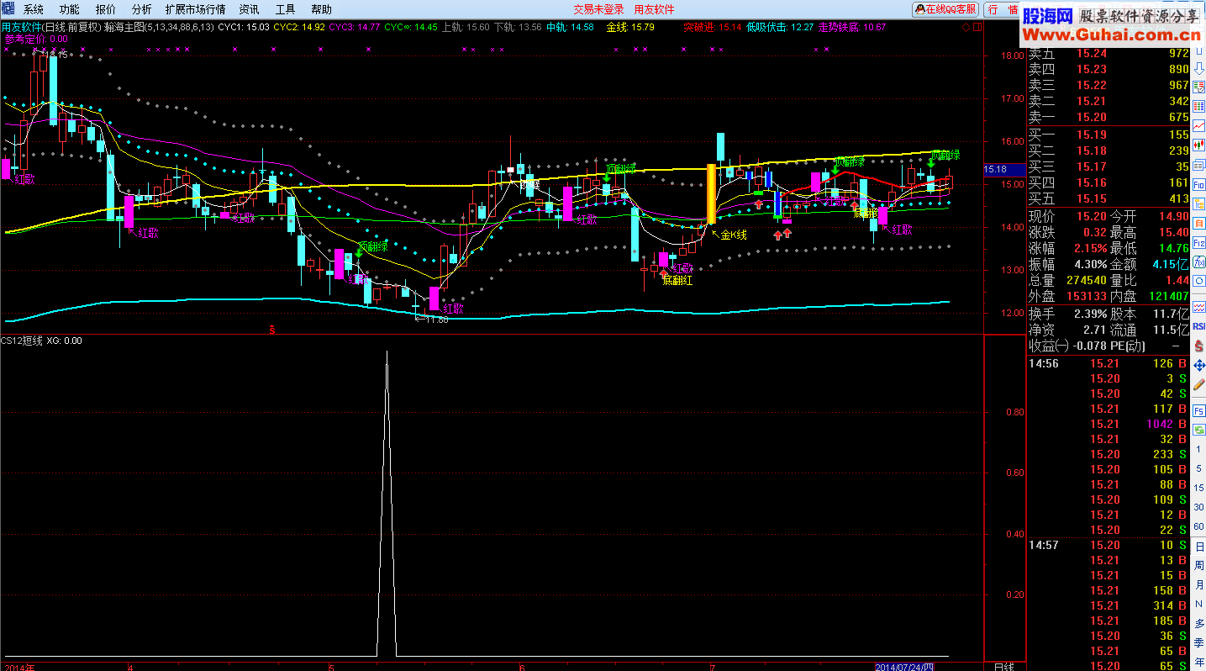Select the 日 daily period button
This screenshot has height=671, width=1206.
(1198, 546)
